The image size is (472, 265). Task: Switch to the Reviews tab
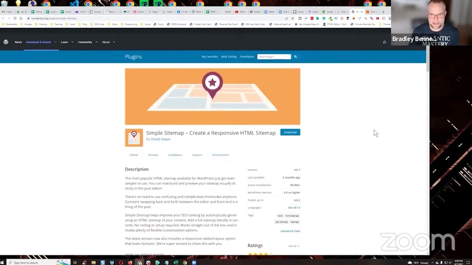point(153,155)
